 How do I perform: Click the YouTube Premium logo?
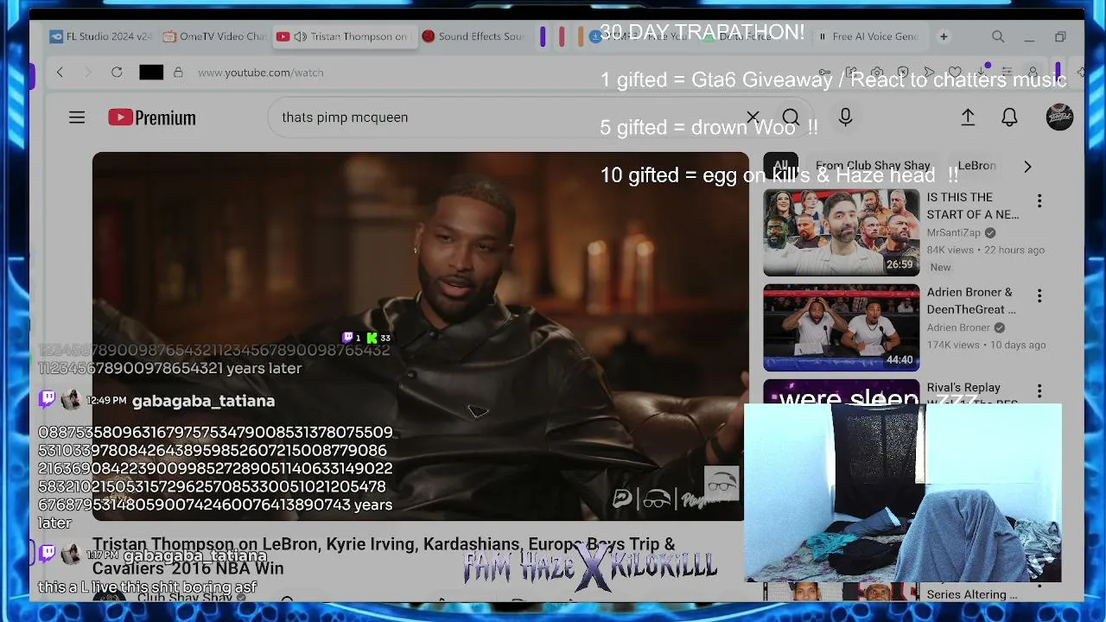coord(152,117)
